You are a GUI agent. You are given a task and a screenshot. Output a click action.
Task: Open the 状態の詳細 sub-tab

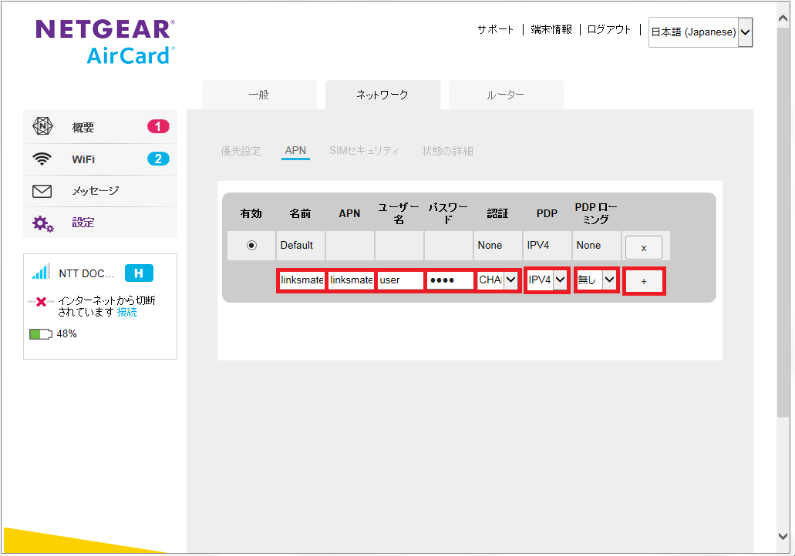click(448, 151)
